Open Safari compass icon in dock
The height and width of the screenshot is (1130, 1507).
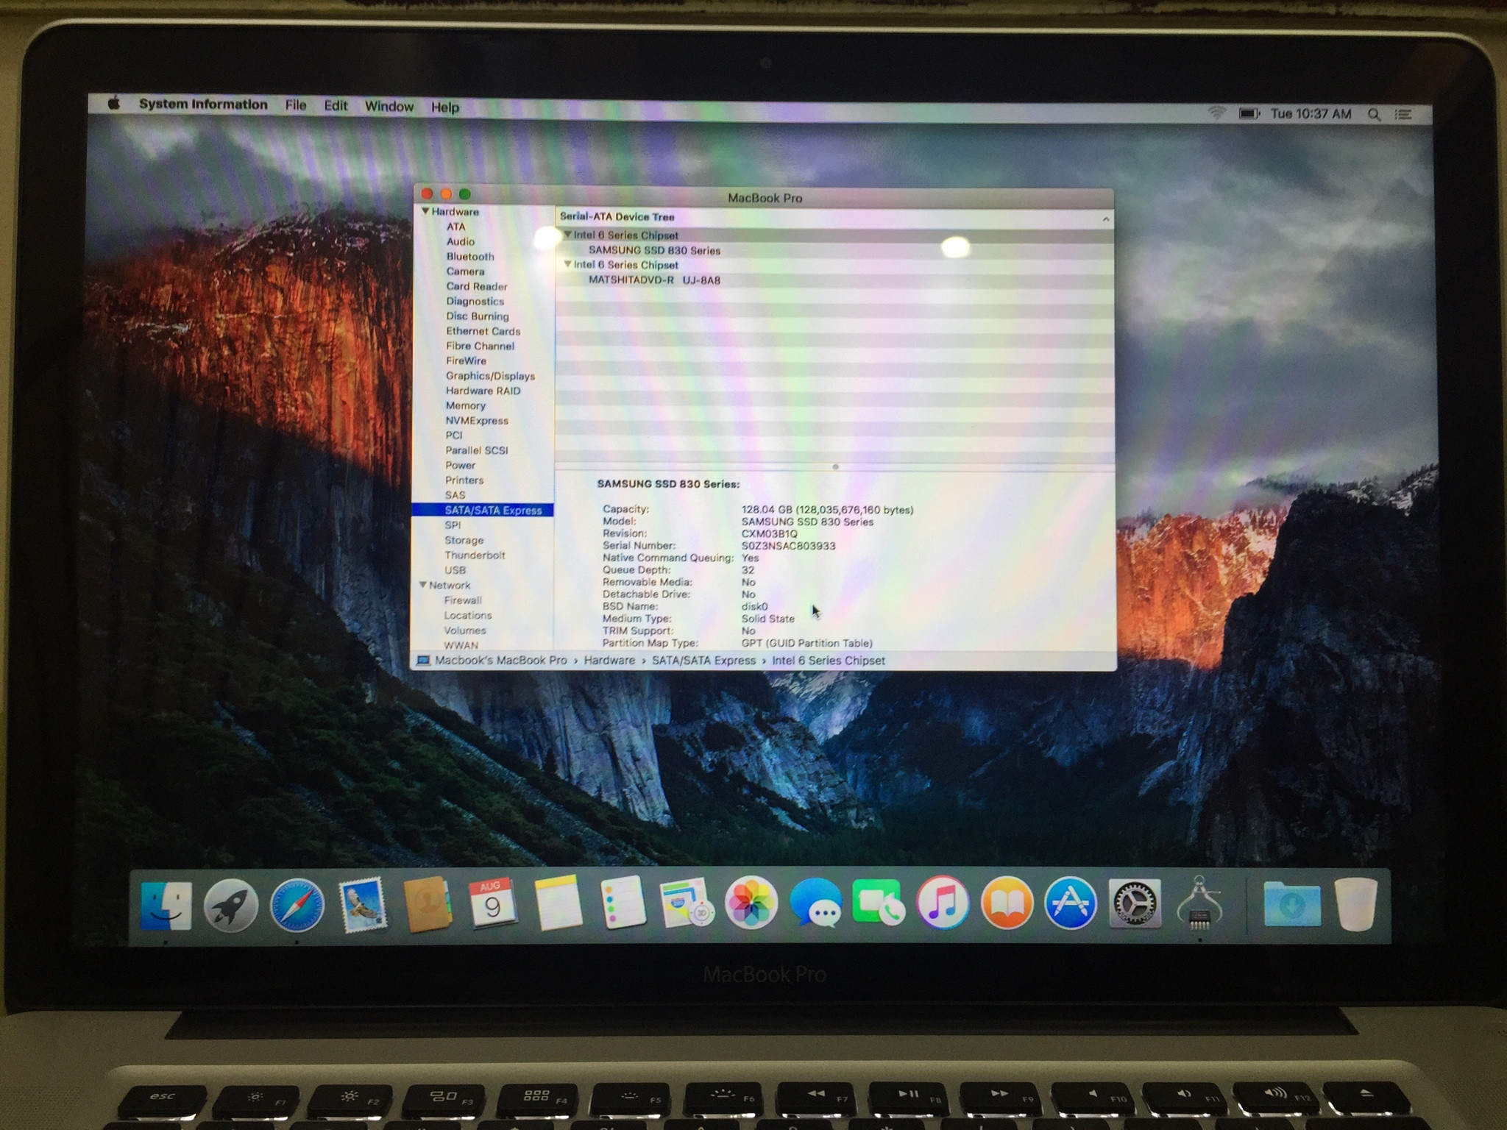pos(297,905)
